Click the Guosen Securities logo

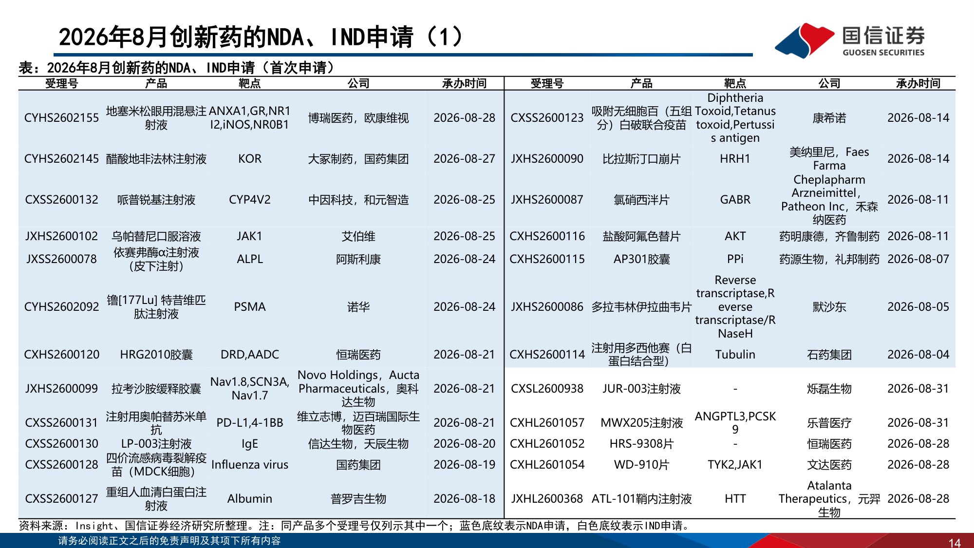click(850, 40)
